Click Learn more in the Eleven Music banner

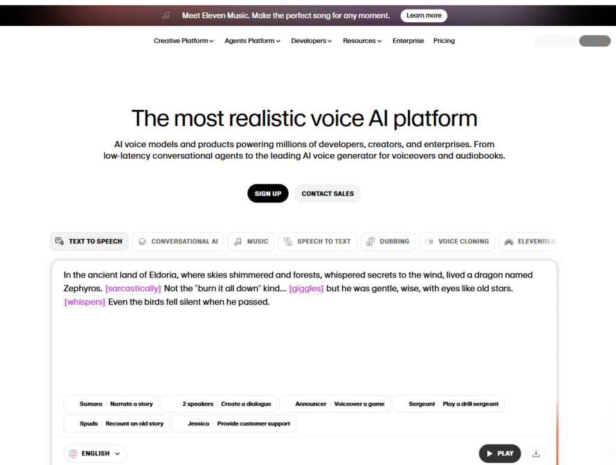(424, 15)
